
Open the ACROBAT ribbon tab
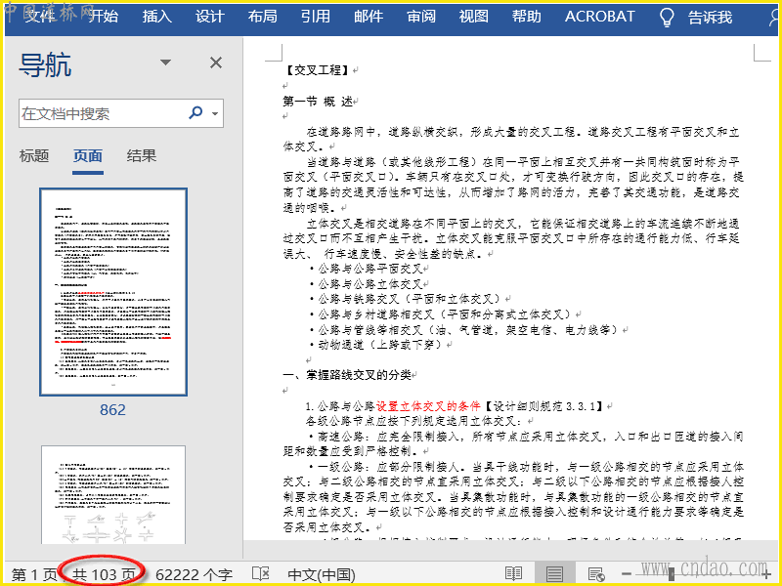(599, 17)
